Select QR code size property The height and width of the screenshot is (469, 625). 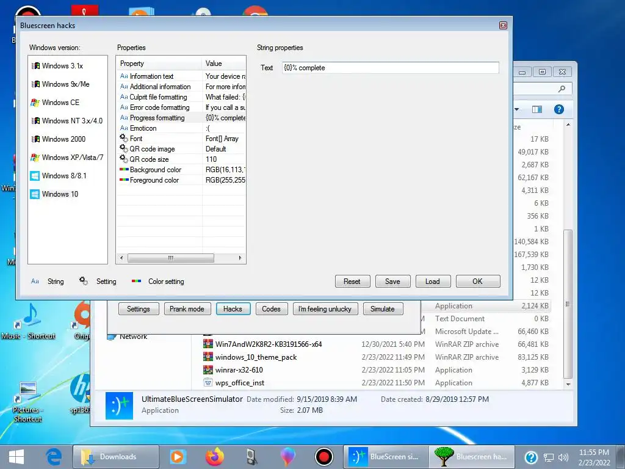pos(181,159)
